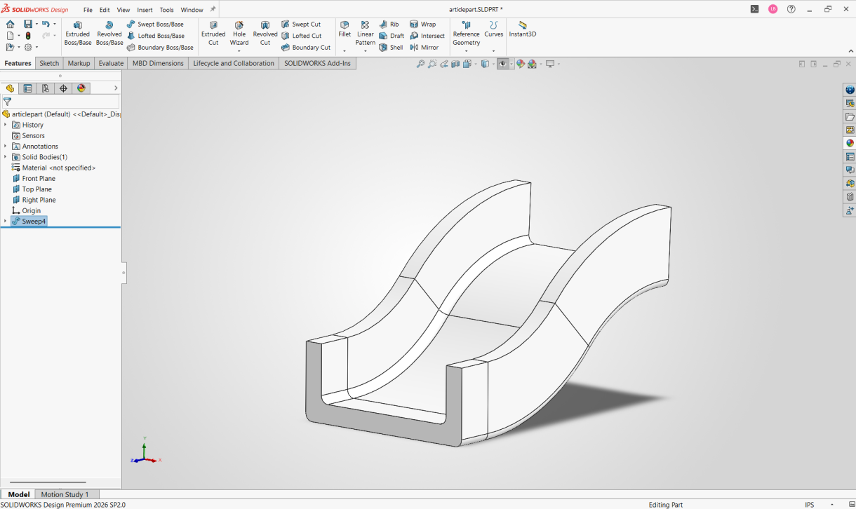The image size is (856, 509).
Task: Click the Rebuild traffic light icon
Action: click(28, 36)
